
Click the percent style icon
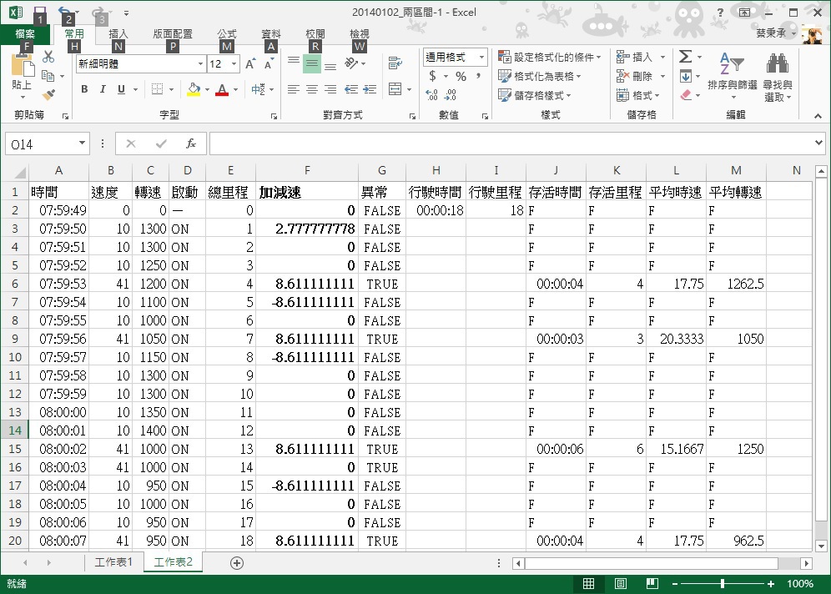coord(461,76)
